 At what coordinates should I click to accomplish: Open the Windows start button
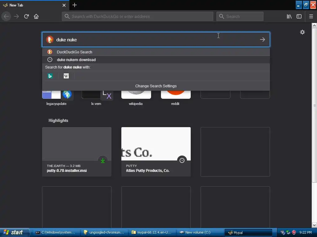pos(15,232)
